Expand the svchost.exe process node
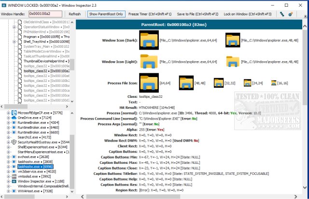Screen dimensions: 309x199 click(8, 157)
